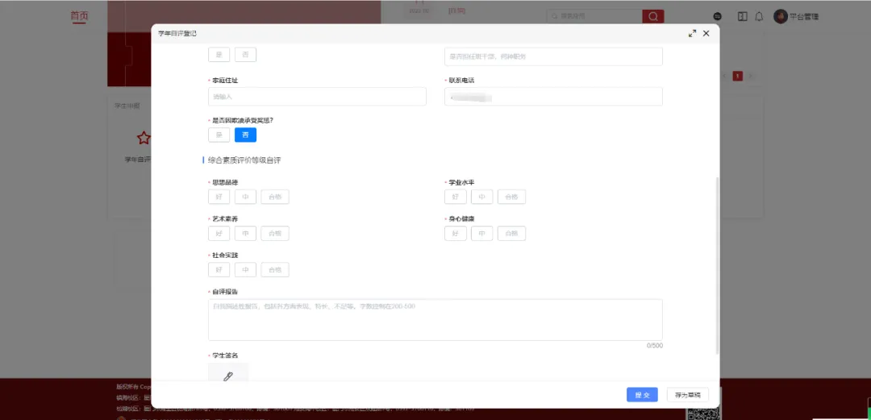This screenshot has width=871, height=420.
Task: Select 否 for 是否因欺凌承受奖惩
Action: tap(245, 135)
